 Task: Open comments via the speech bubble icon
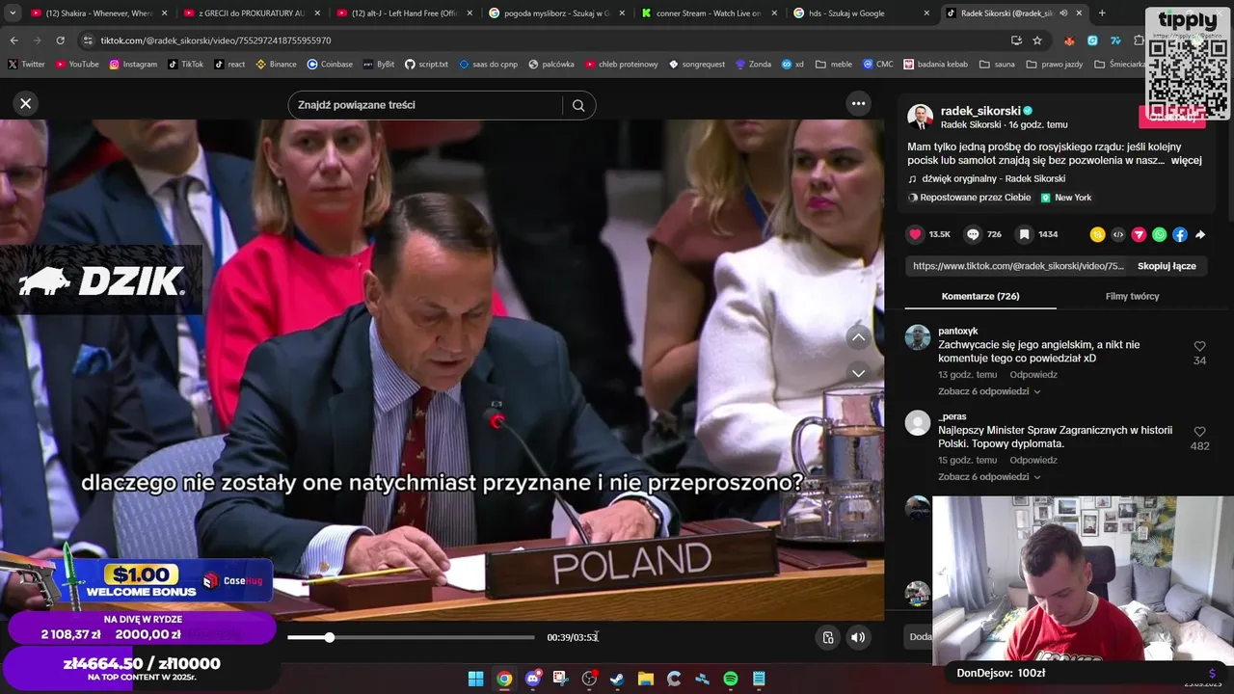coord(973,234)
